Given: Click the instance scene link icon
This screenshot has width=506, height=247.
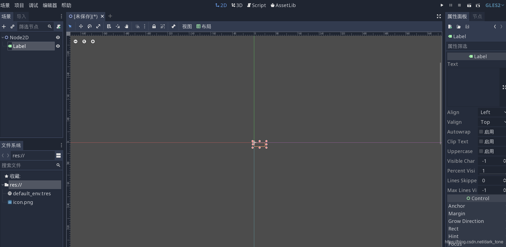Looking at the screenshot, I should click(x=12, y=27).
